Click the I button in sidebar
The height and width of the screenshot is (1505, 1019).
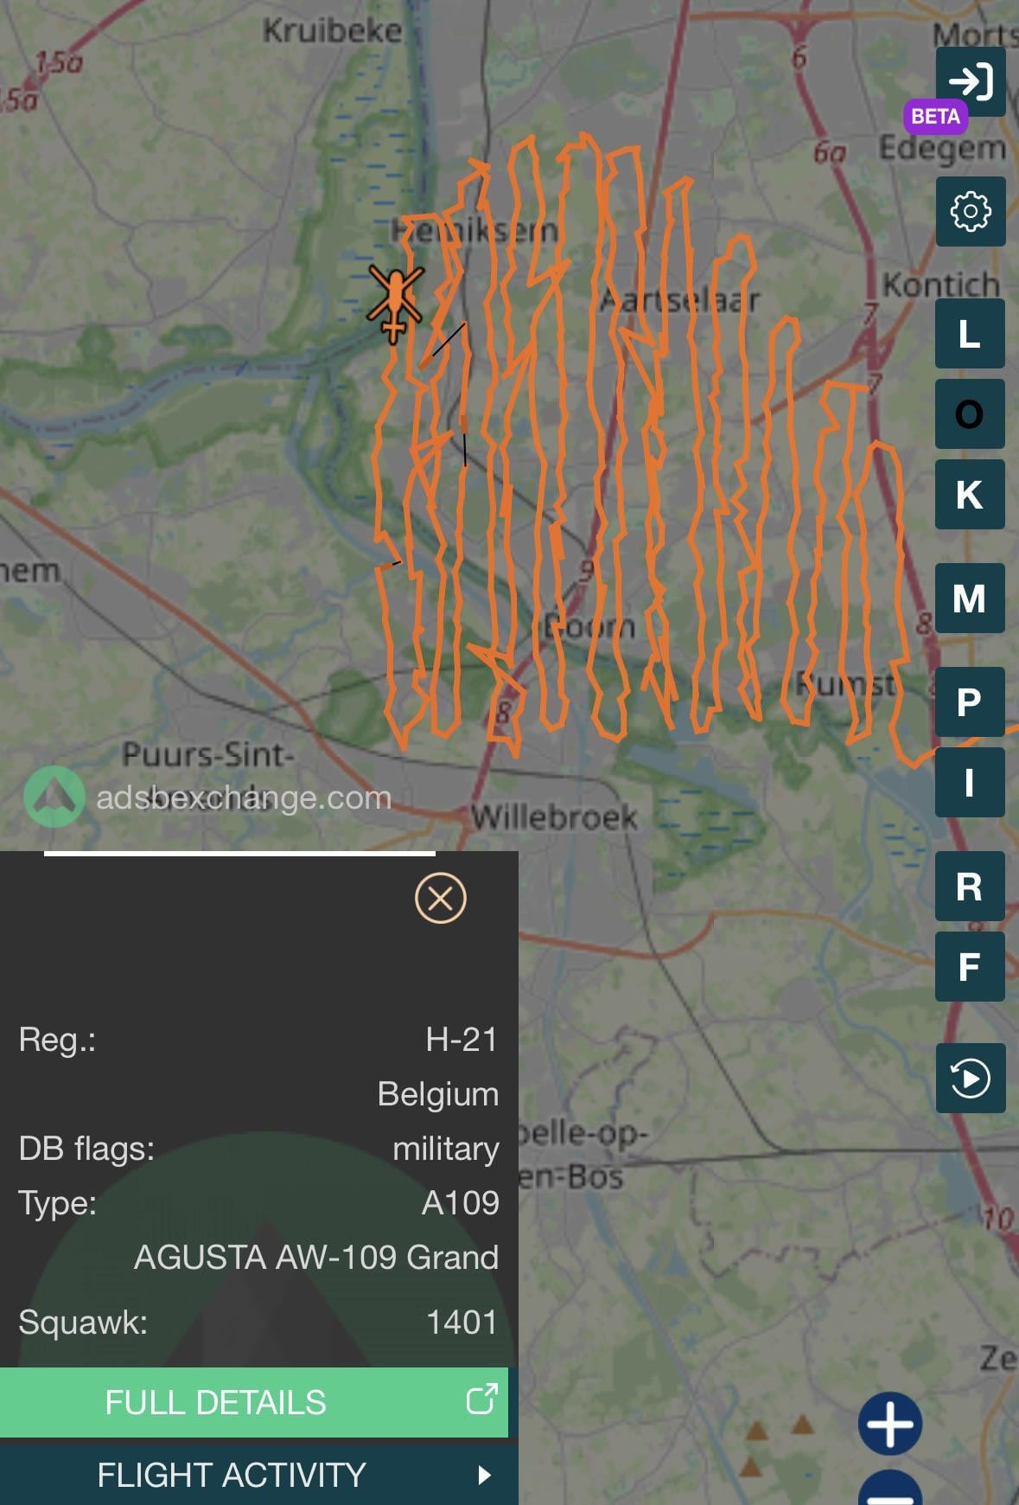click(970, 782)
